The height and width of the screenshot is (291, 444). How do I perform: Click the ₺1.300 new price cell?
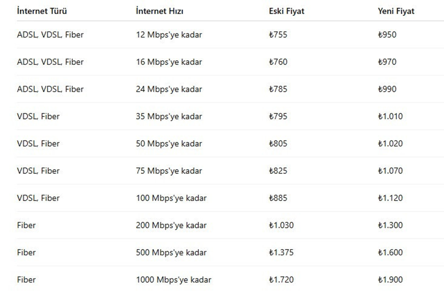point(390,225)
